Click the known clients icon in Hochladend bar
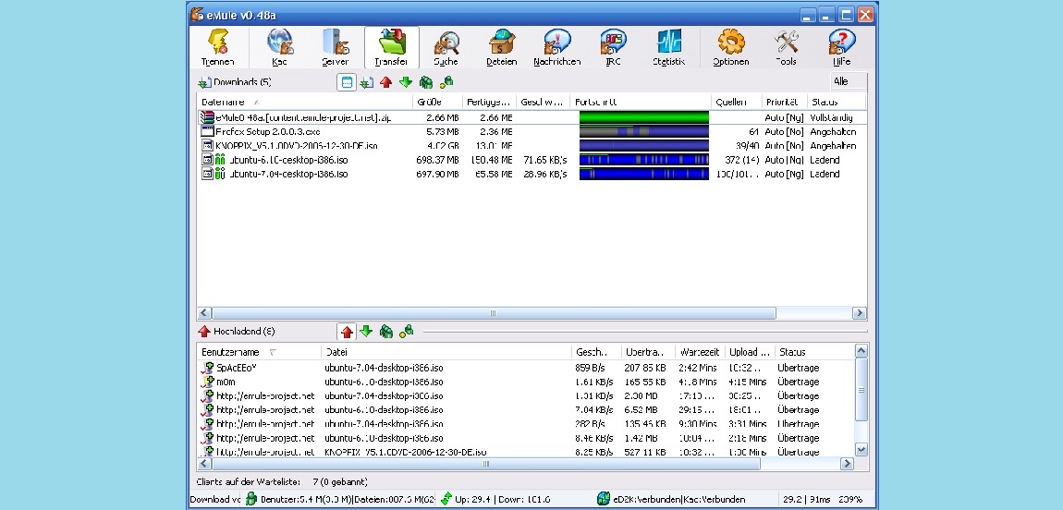This screenshot has width=1063, height=510. click(x=406, y=331)
